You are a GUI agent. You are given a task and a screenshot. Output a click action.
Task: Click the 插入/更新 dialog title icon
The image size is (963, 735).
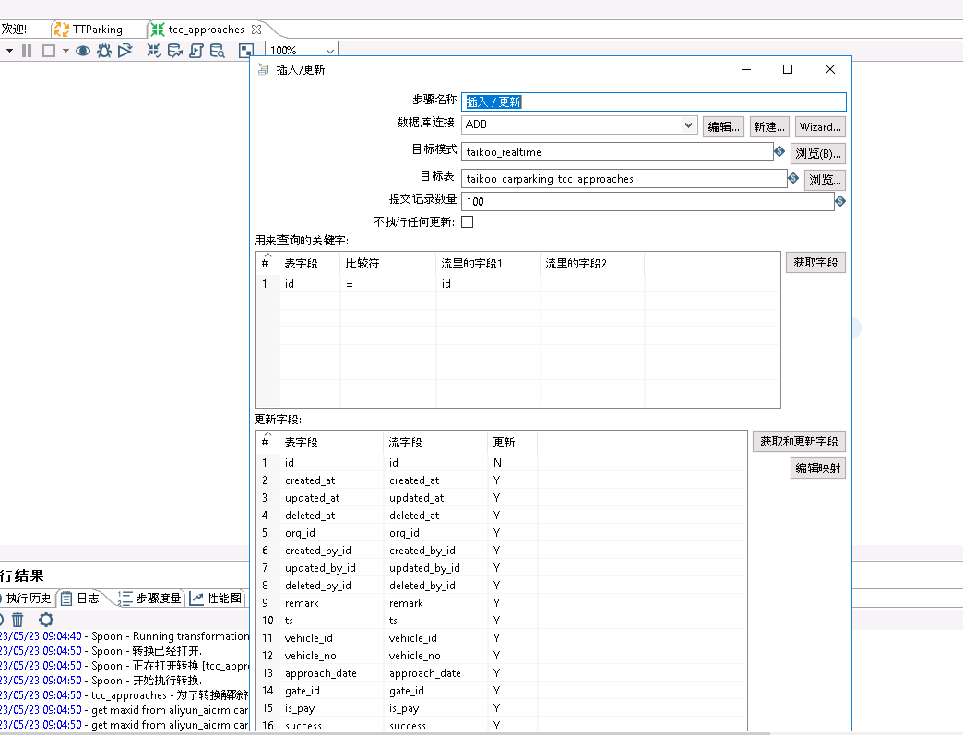point(264,69)
